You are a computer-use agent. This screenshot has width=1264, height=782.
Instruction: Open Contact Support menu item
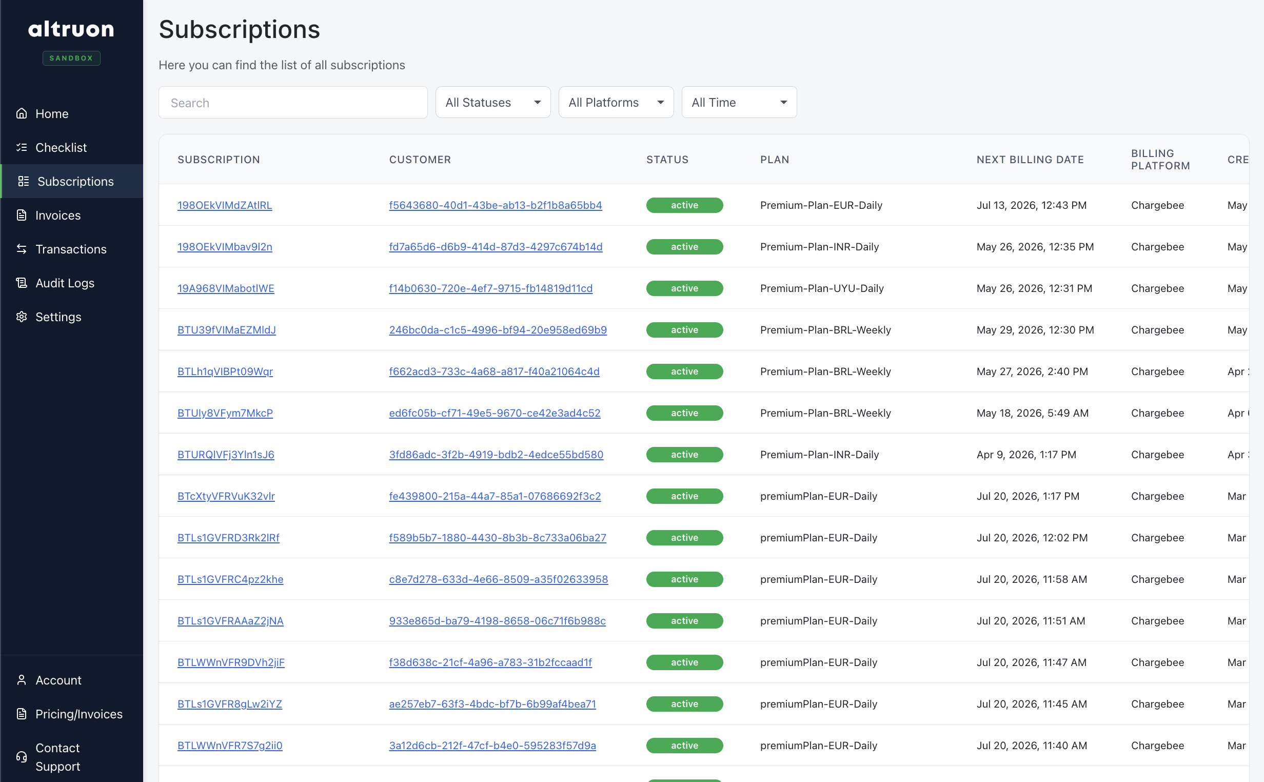[72, 757]
